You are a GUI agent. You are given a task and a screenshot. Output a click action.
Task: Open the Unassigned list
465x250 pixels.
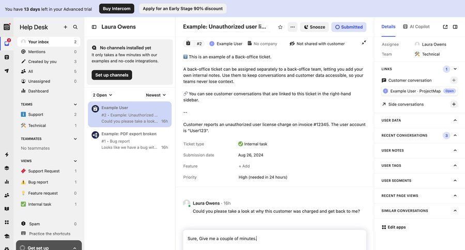[49, 81]
